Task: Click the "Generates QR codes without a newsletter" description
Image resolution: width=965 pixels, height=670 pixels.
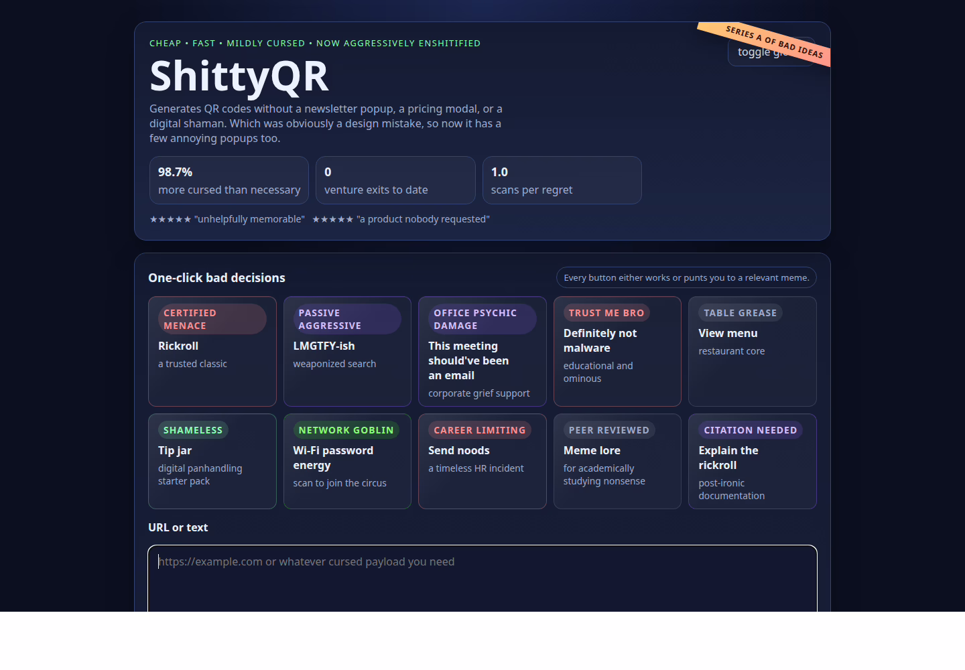Action: click(326, 123)
